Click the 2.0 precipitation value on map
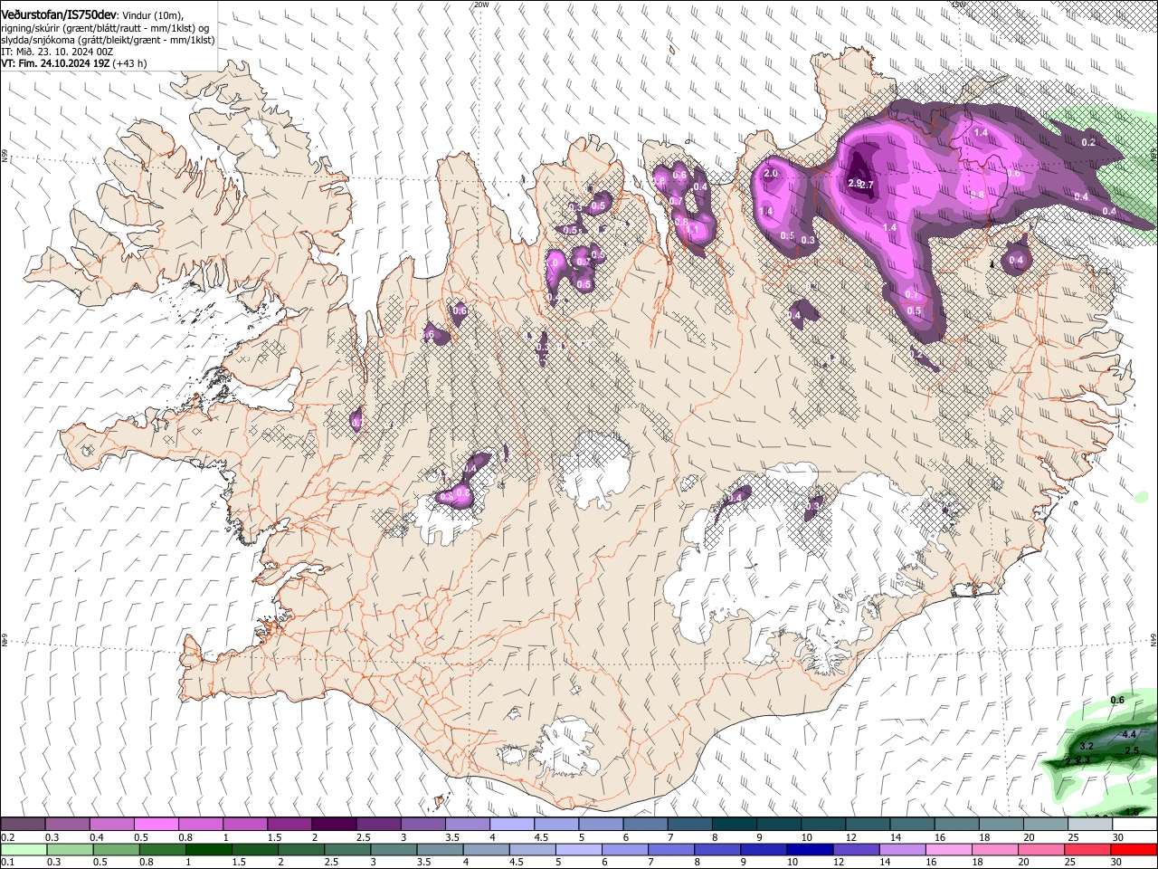1158x869 pixels. click(772, 173)
